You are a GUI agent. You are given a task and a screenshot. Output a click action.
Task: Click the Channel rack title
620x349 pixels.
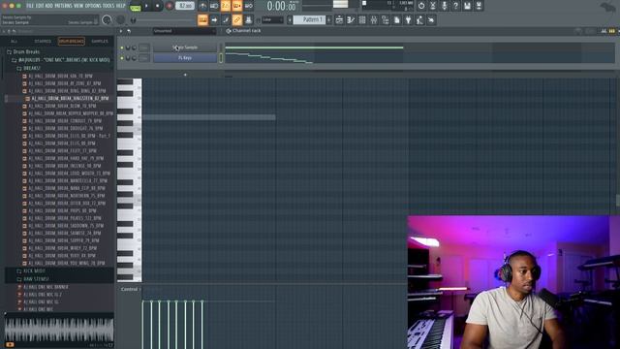[246, 31]
